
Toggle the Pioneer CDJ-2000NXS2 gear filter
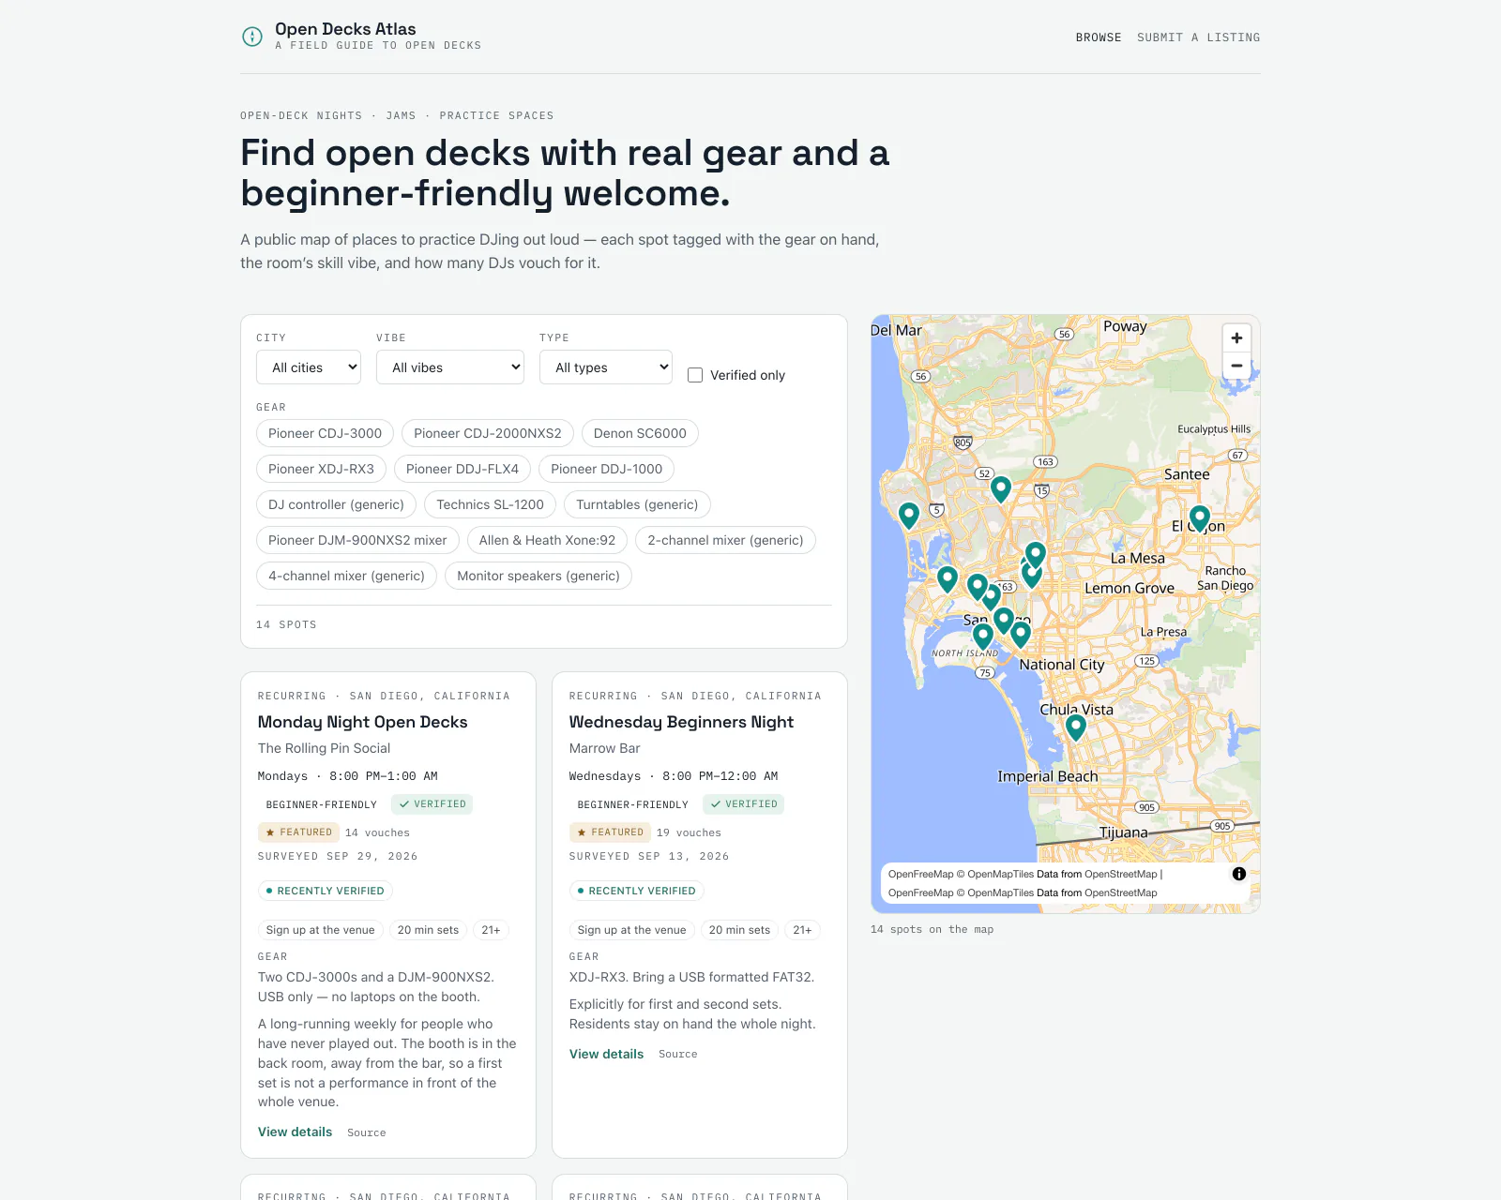click(x=488, y=433)
